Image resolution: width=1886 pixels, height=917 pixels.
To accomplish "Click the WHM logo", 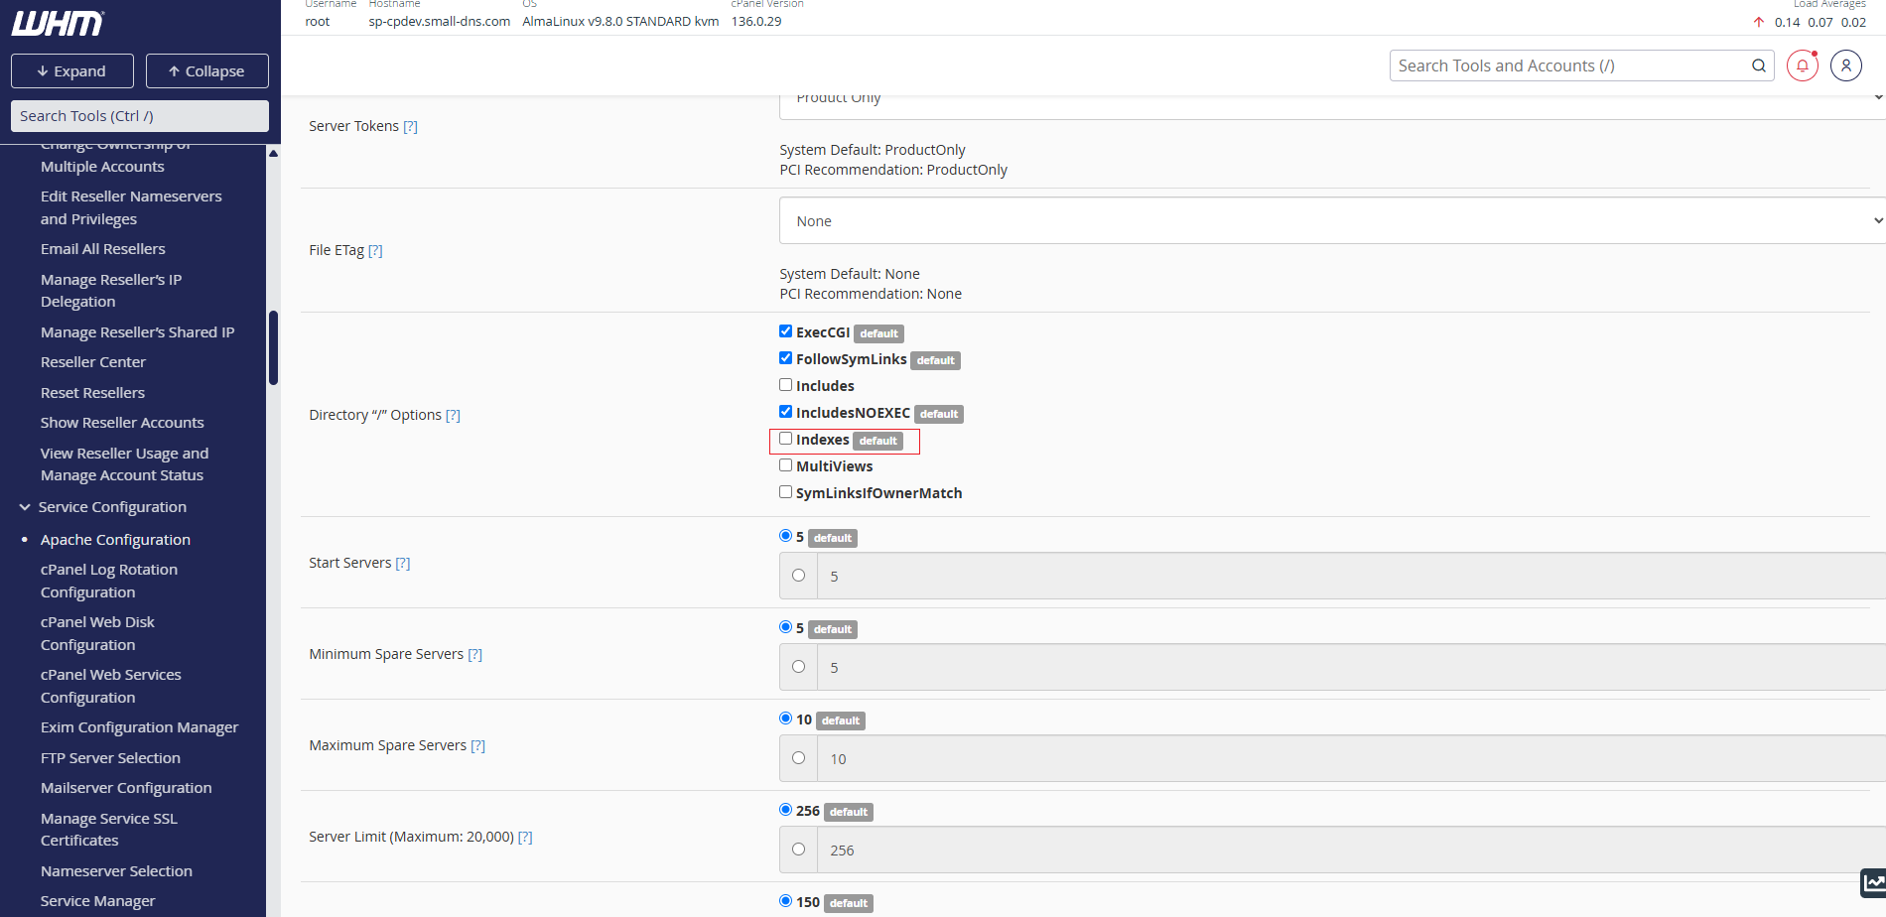I will pyautogui.click(x=58, y=23).
